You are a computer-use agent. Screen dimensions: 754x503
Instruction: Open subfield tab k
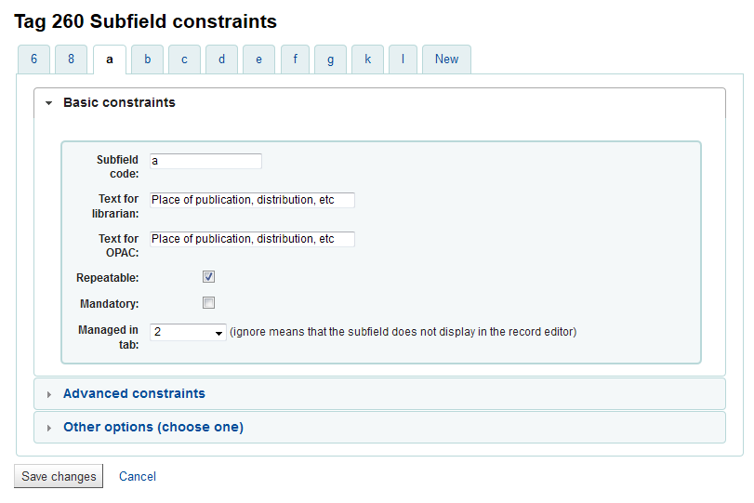pos(367,60)
